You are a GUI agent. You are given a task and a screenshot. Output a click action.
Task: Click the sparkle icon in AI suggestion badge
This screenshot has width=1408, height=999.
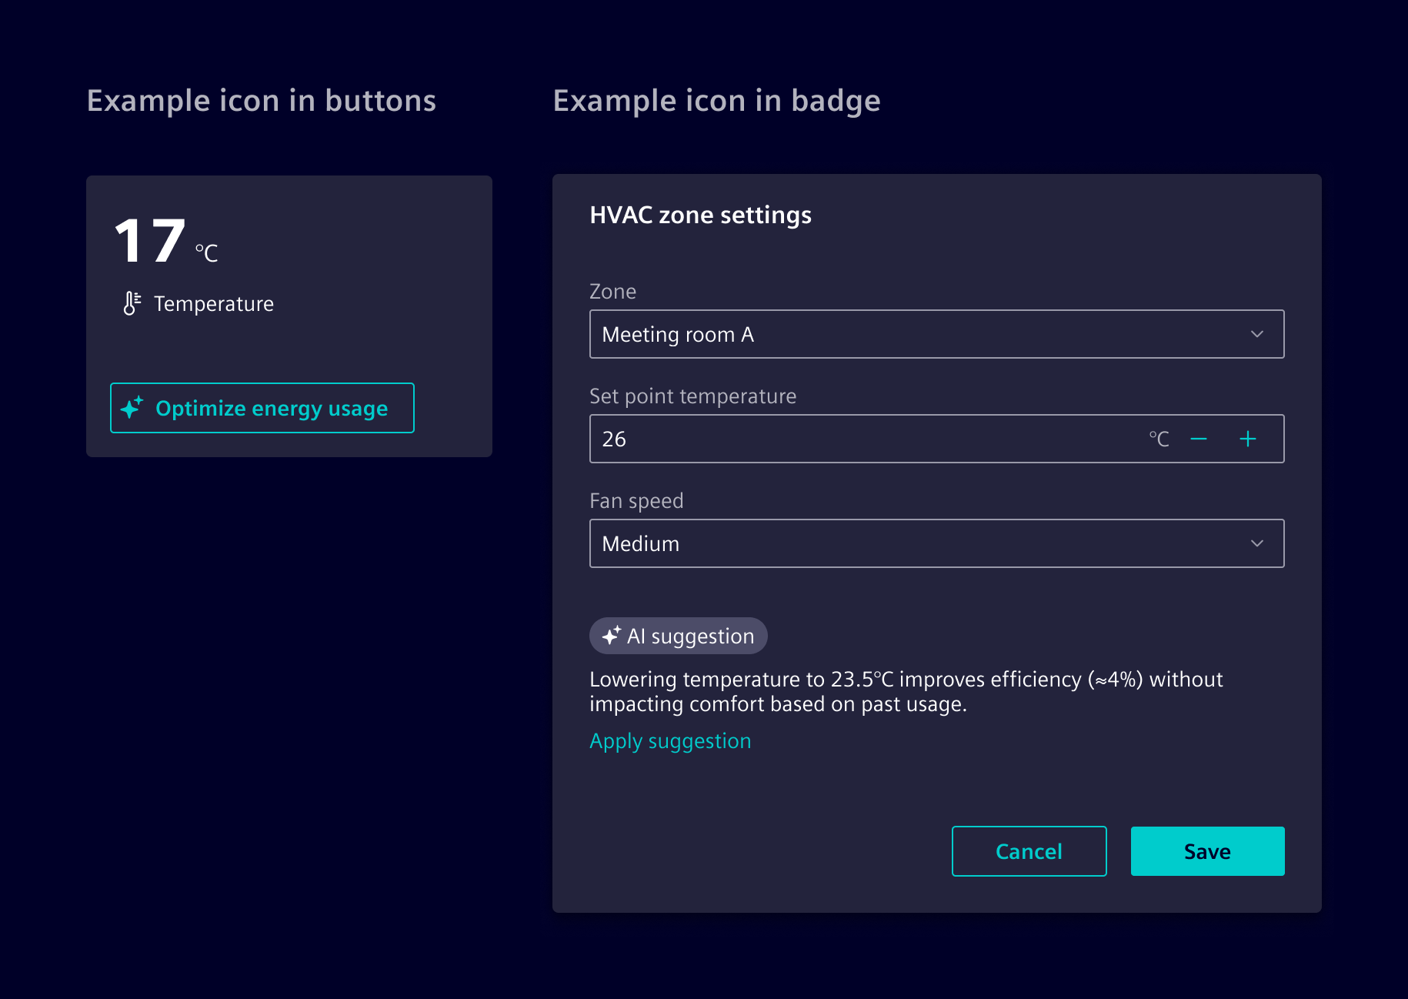coord(611,636)
